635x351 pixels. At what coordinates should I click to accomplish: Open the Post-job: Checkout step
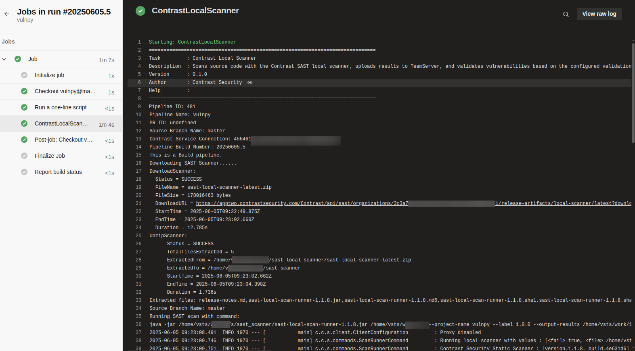click(63, 140)
